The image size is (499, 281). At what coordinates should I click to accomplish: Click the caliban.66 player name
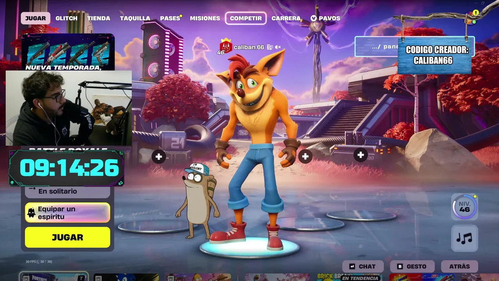(x=249, y=47)
